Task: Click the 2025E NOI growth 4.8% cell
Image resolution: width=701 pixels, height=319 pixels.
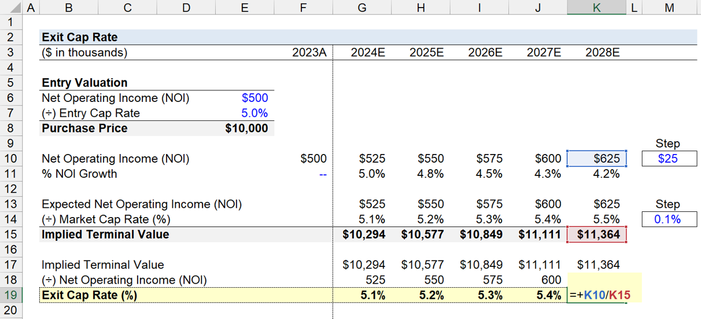Action: coord(420,174)
